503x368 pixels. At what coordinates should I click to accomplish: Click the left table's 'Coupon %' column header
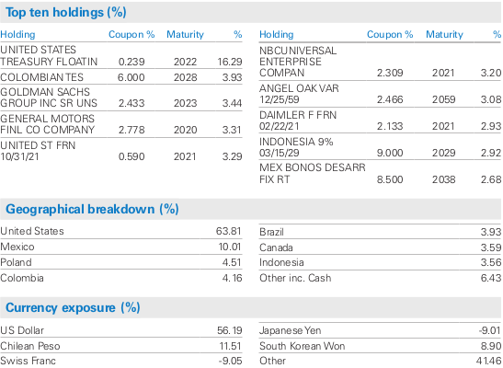tap(131, 34)
